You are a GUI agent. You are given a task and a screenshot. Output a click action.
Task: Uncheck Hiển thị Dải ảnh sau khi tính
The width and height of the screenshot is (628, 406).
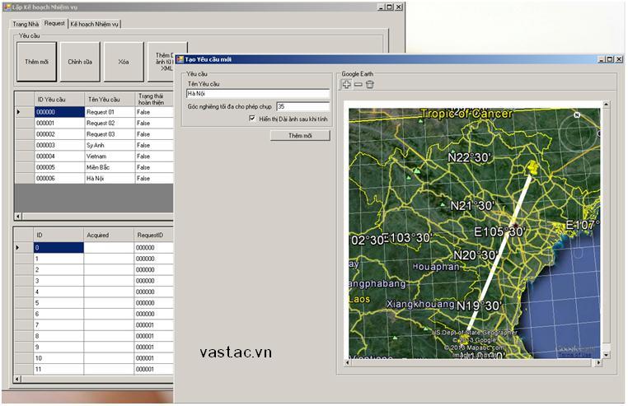click(252, 119)
